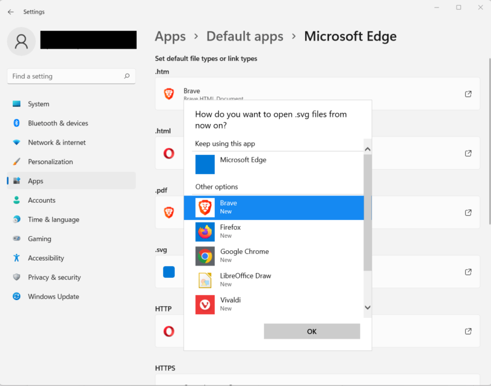Click the Opera icon under .html
The width and height of the screenshot is (491, 386).
(169, 152)
